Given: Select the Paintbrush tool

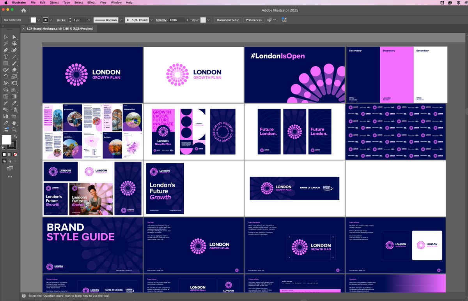Looking at the screenshot, I should 14,63.
